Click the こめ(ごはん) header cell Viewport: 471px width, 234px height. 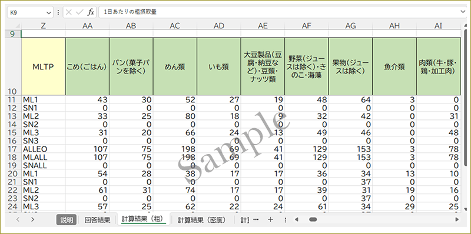click(87, 66)
